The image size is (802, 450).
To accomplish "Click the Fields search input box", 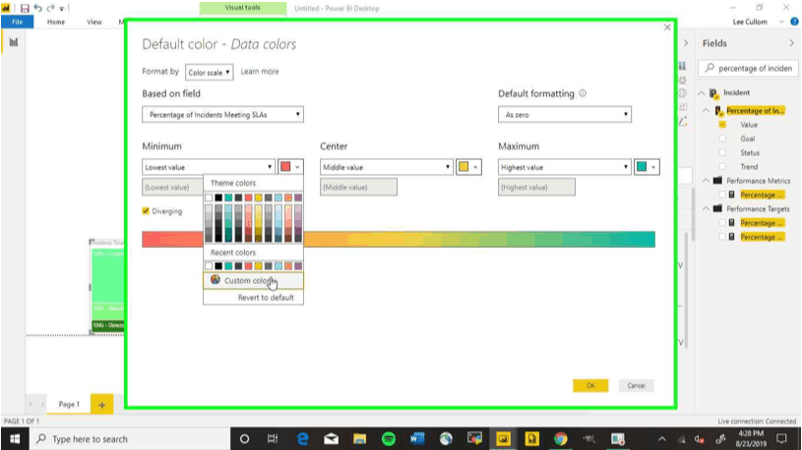I will 748,68.
